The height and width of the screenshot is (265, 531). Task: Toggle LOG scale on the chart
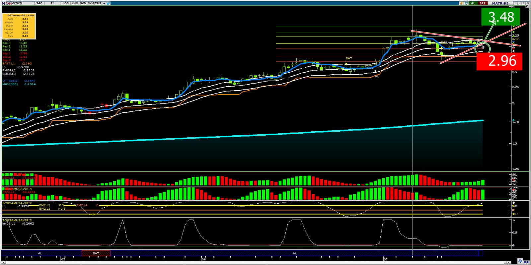point(65,3)
